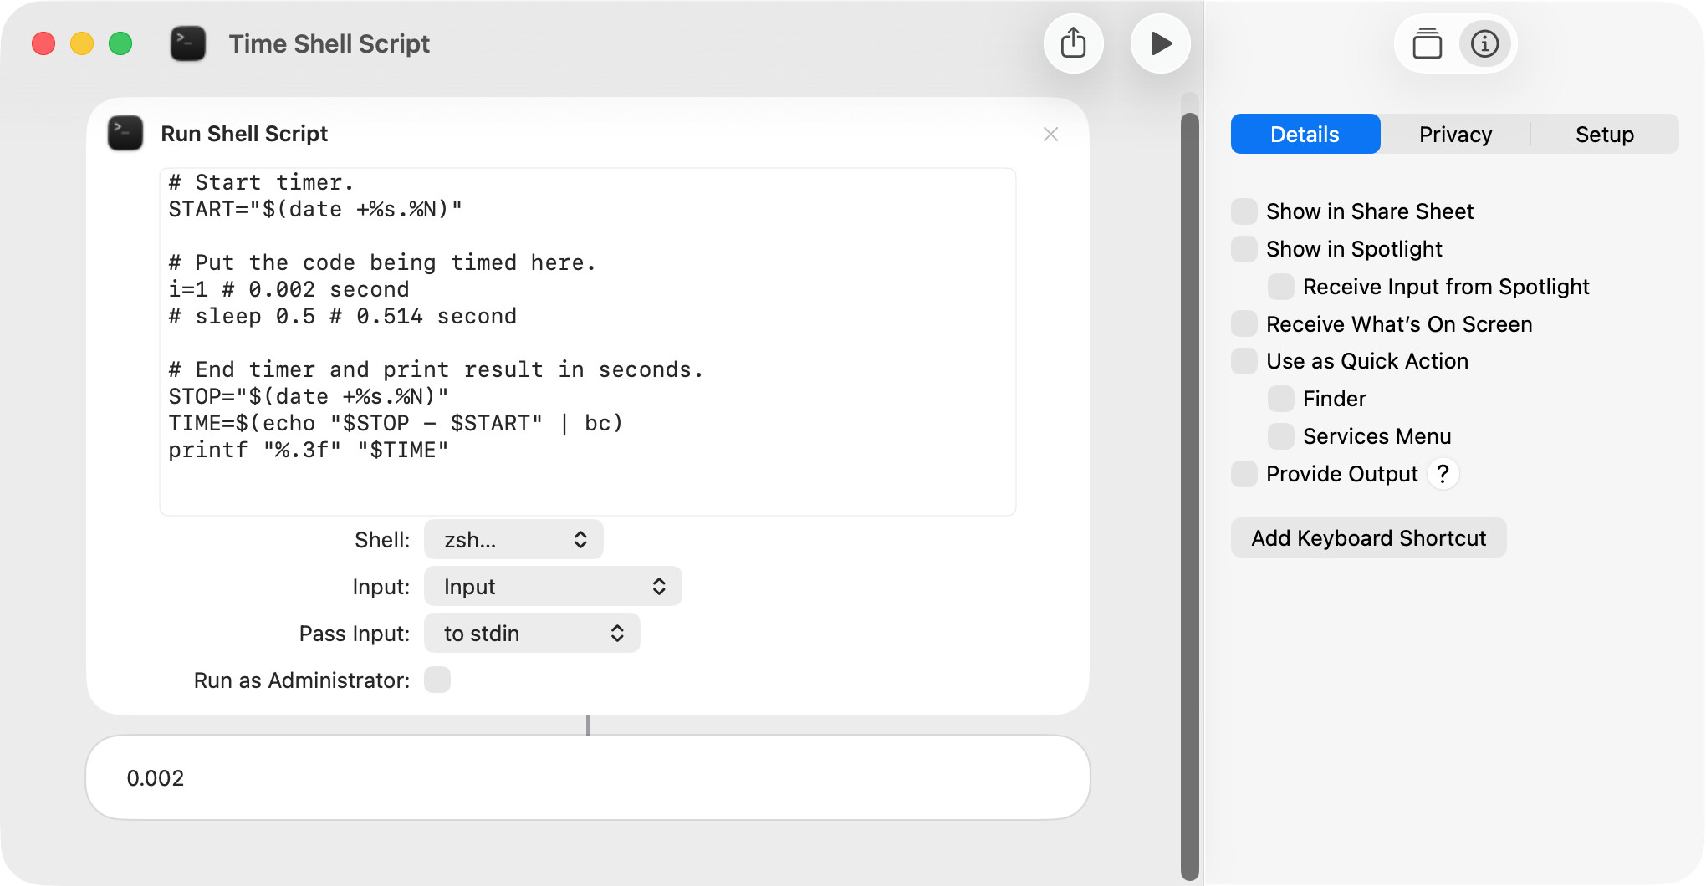Click the Run Shell Script action icon
Viewport: 1706px width, 886px height.
click(x=125, y=134)
